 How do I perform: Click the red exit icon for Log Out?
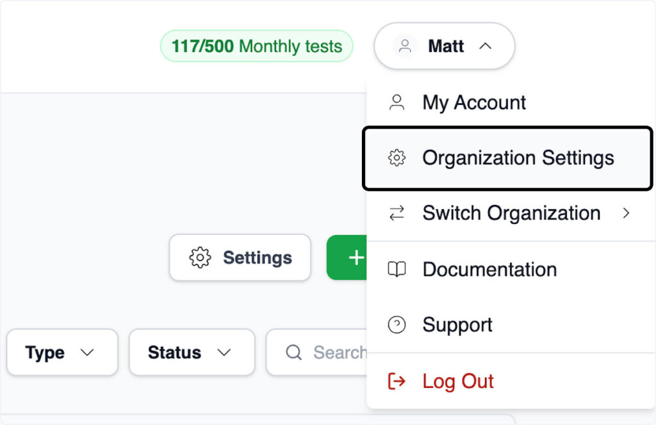coord(397,381)
